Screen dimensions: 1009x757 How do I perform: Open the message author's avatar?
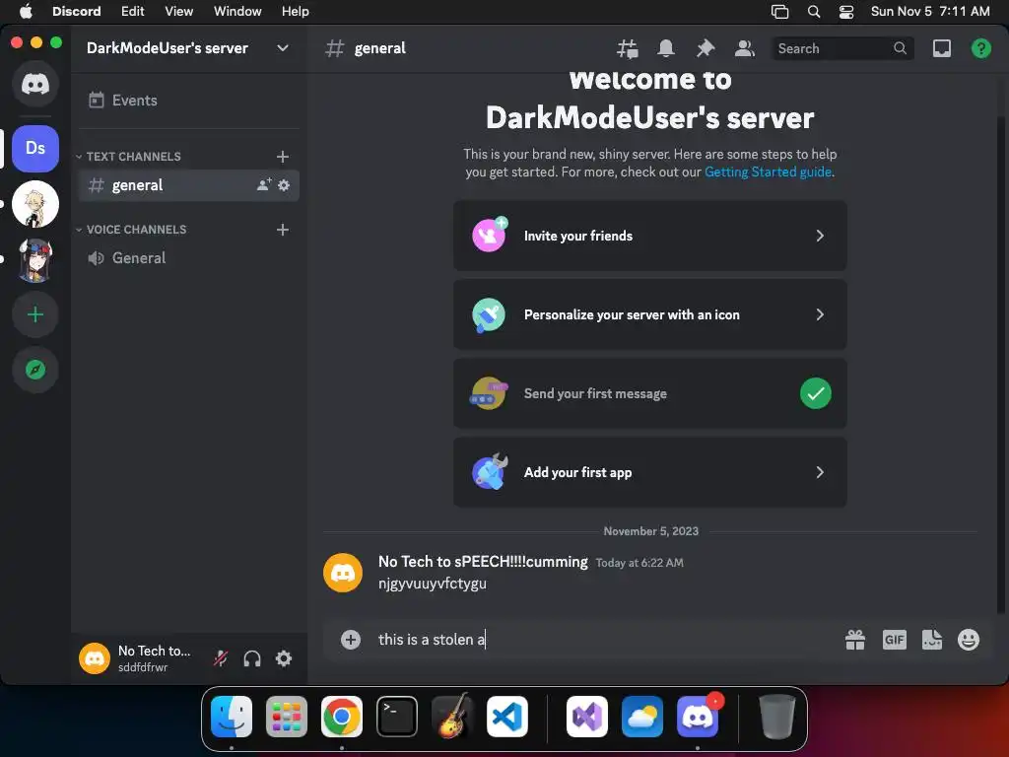[342, 573]
